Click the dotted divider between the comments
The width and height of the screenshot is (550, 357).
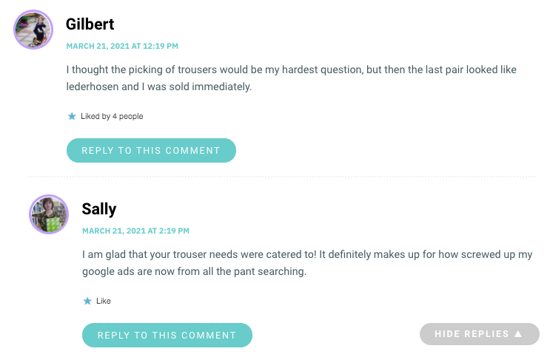(282, 177)
